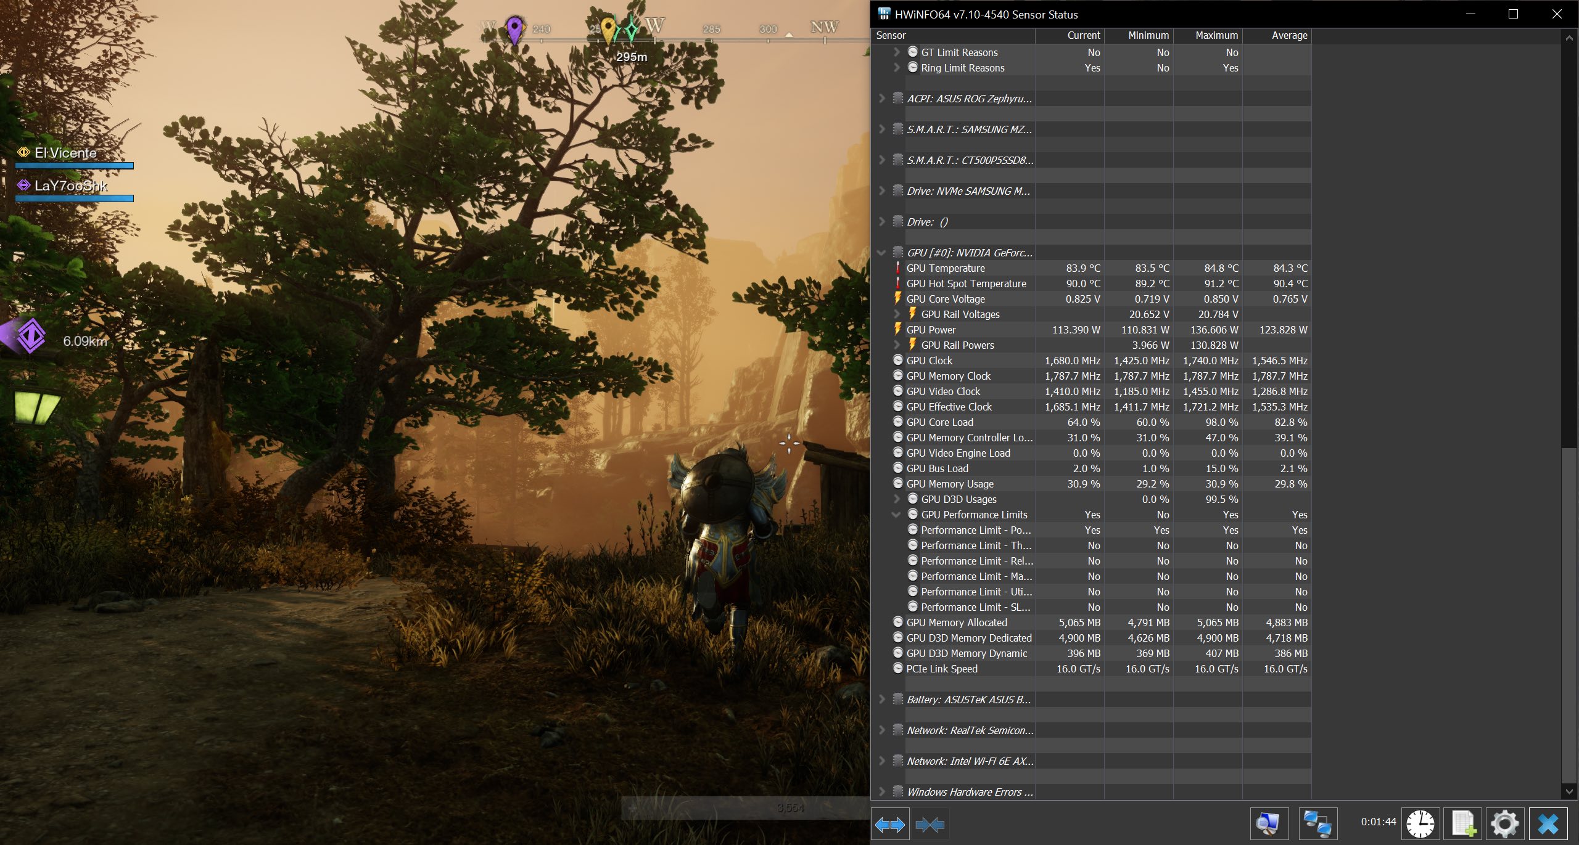This screenshot has height=845, width=1579.
Task: Expand the GPU D3D Usages row
Action: tap(897, 499)
